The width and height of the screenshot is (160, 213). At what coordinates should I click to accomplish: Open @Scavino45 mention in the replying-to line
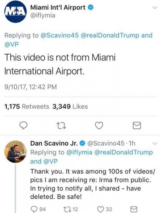(x=60, y=35)
